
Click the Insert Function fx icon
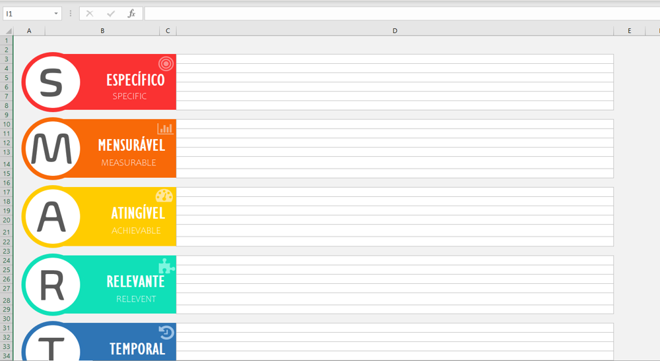click(x=131, y=13)
